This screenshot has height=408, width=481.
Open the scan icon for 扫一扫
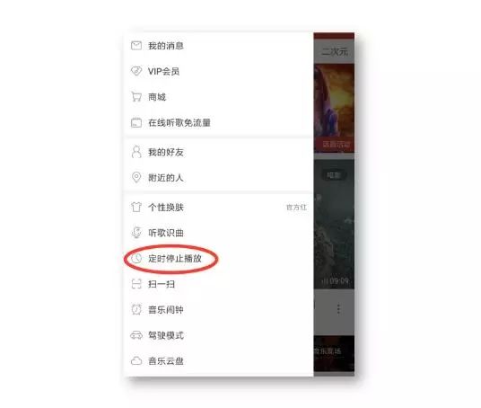click(x=136, y=284)
